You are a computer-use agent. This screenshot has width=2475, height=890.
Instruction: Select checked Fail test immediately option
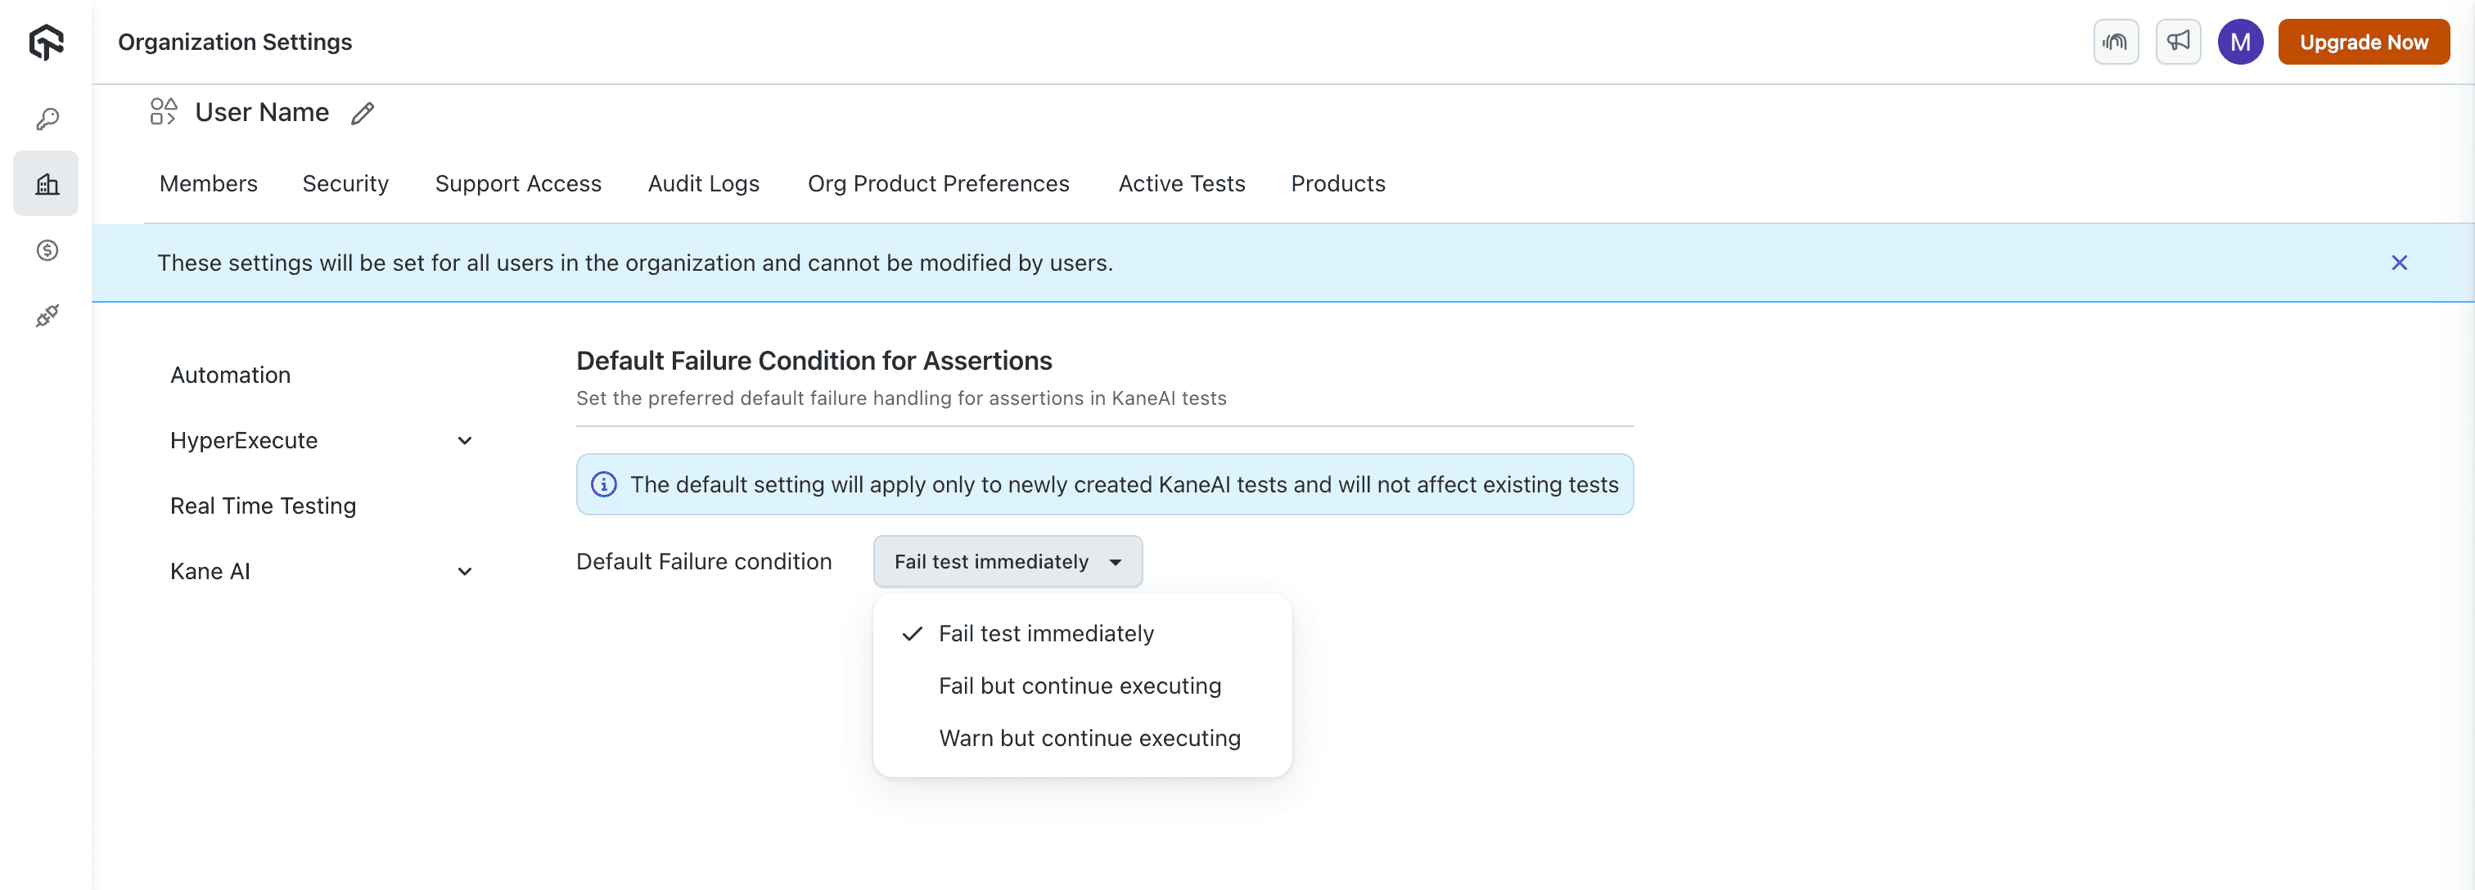[x=1045, y=634]
